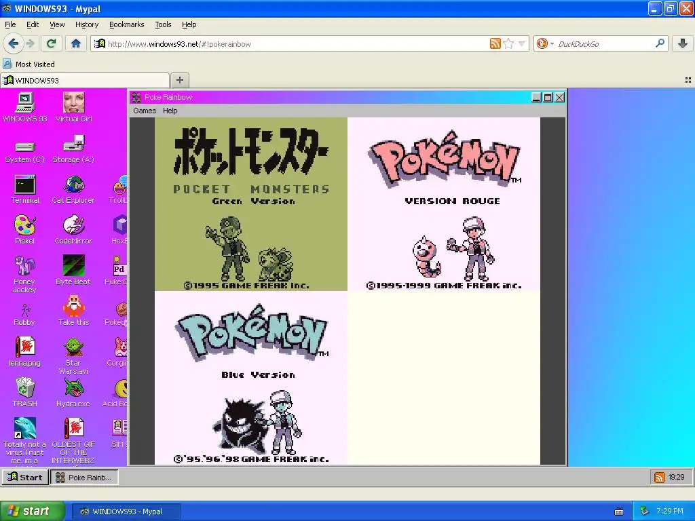Maximize the Poke Rainbow window

click(x=548, y=98)
